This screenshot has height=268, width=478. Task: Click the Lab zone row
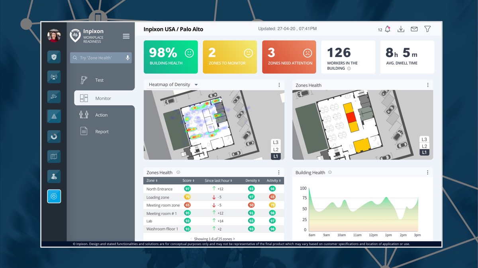pyautogui.click(x=214, y=221)
